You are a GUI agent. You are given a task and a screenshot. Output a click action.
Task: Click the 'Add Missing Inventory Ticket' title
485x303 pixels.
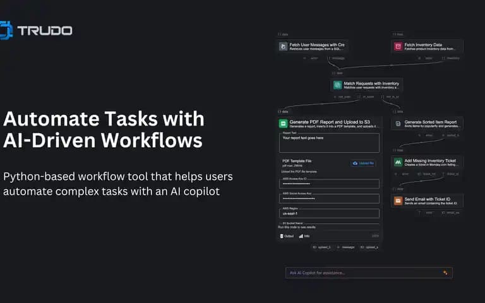[x=430, y=160]
